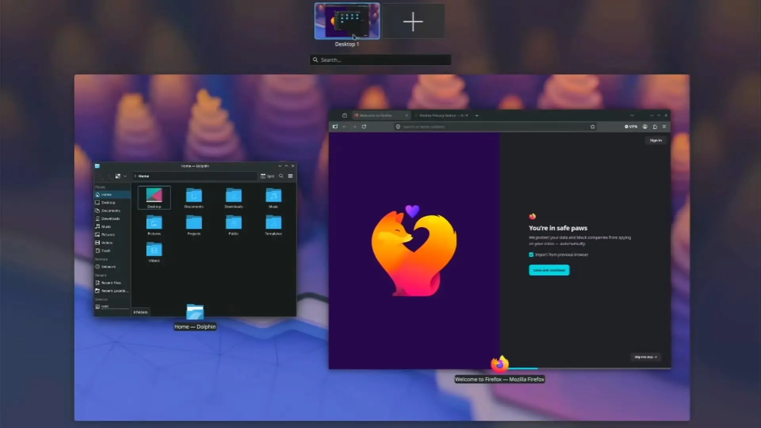Close the Welcome to Firefox tab
761x428 pixels.
click(x=406, y=115)
